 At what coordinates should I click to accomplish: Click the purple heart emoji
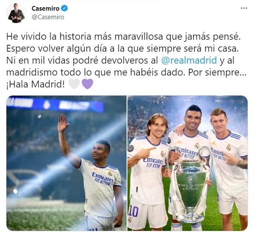tap(88, 84)
